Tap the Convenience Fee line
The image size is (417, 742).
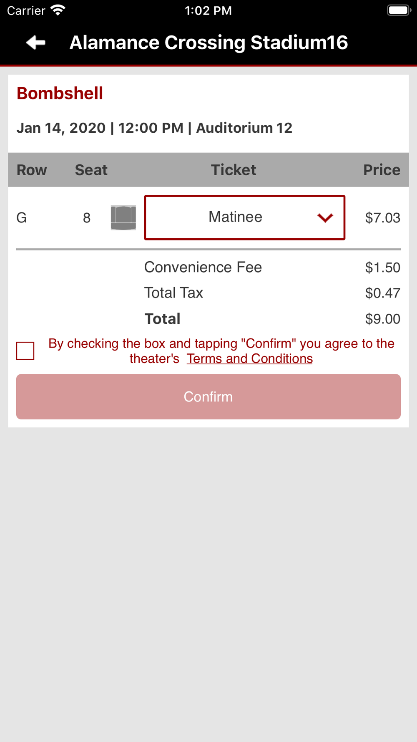coord(272,267)
